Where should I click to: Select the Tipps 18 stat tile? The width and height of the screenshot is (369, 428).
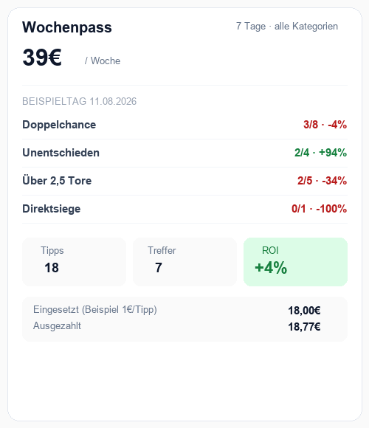click(74, 262)
